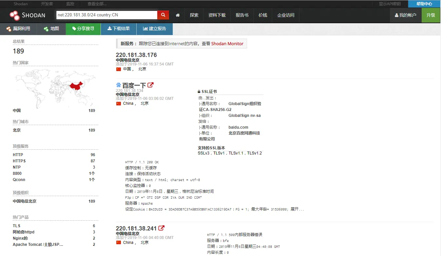Open the 报告书 menu item
This screenshot has width=441, height=256.
coord(242,15)
